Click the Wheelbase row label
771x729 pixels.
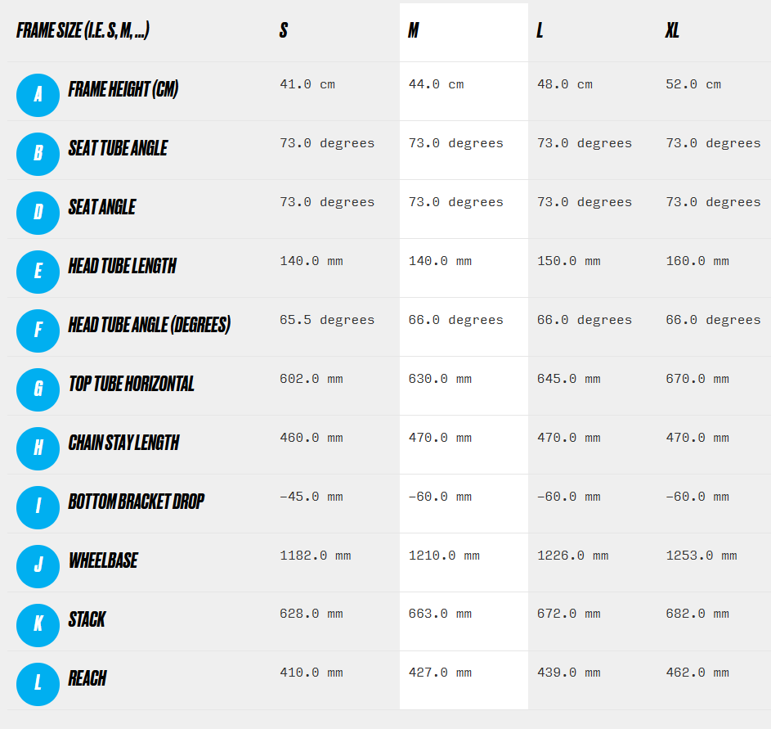pos(103,560)
